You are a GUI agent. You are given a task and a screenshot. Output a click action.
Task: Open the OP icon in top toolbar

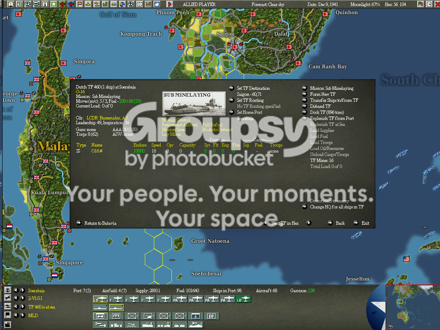click(x=140, y=4)
